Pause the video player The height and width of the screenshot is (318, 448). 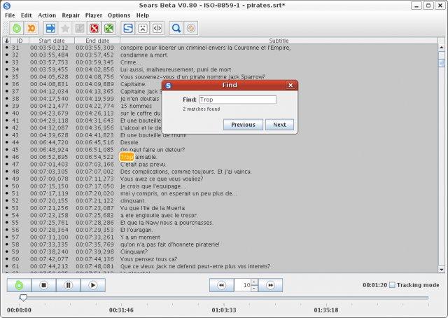(69, 285)
